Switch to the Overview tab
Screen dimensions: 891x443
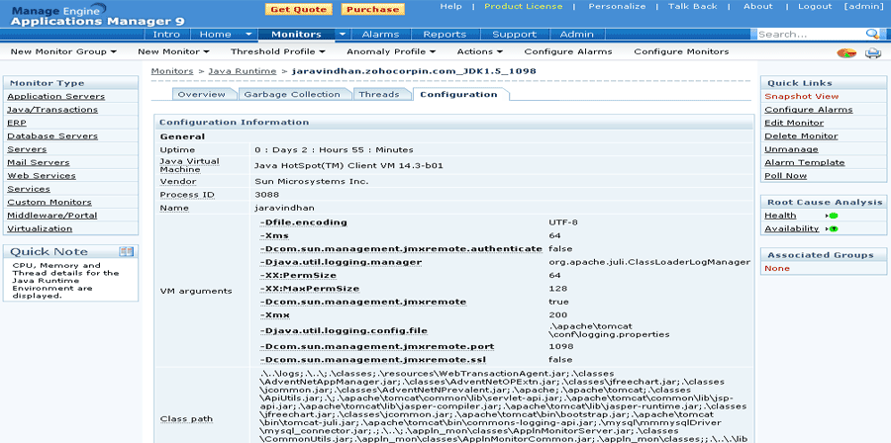[x=201, y=94]
